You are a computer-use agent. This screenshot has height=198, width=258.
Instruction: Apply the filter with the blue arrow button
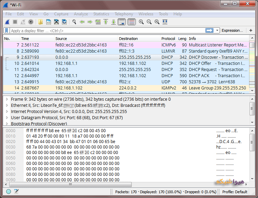209,30
